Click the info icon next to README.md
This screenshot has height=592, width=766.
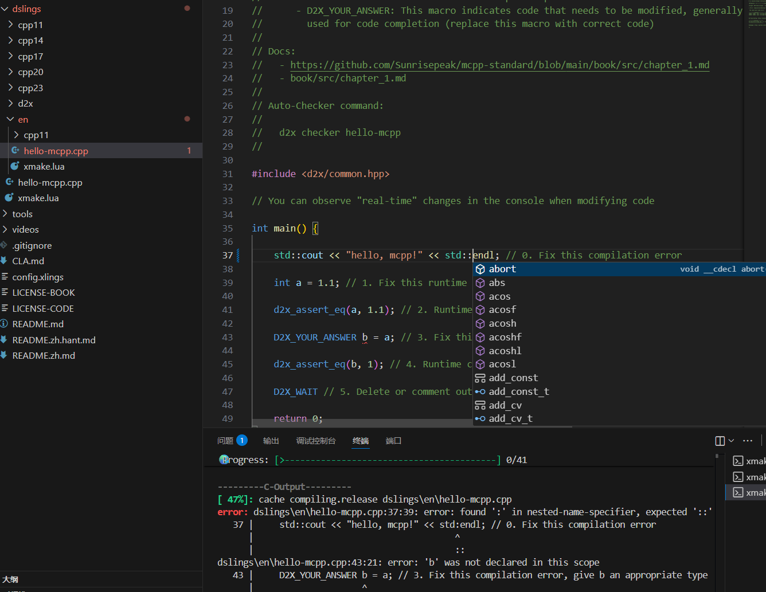[4, 324]
